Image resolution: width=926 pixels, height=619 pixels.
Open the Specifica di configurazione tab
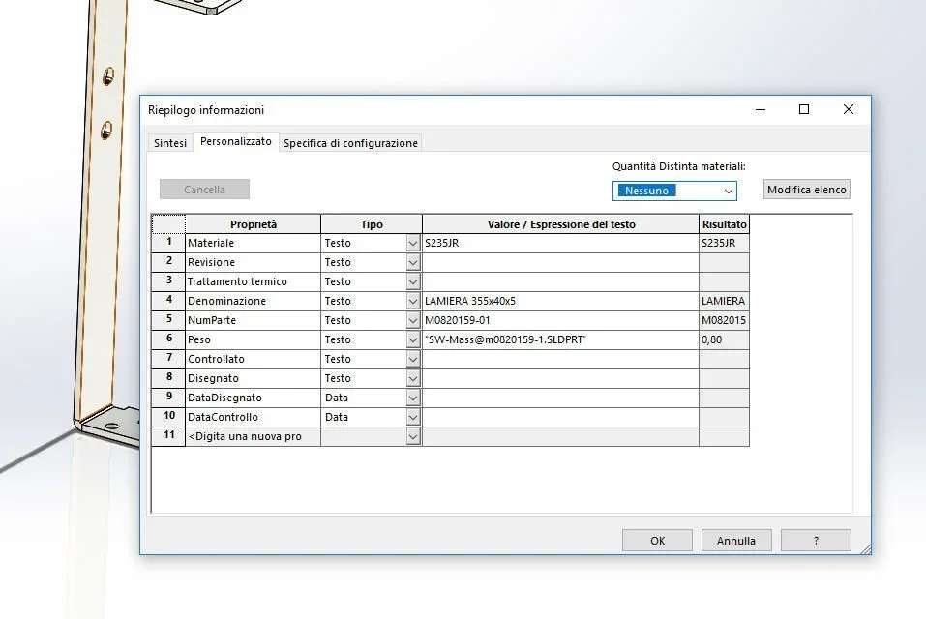click(x=350, y=143)
